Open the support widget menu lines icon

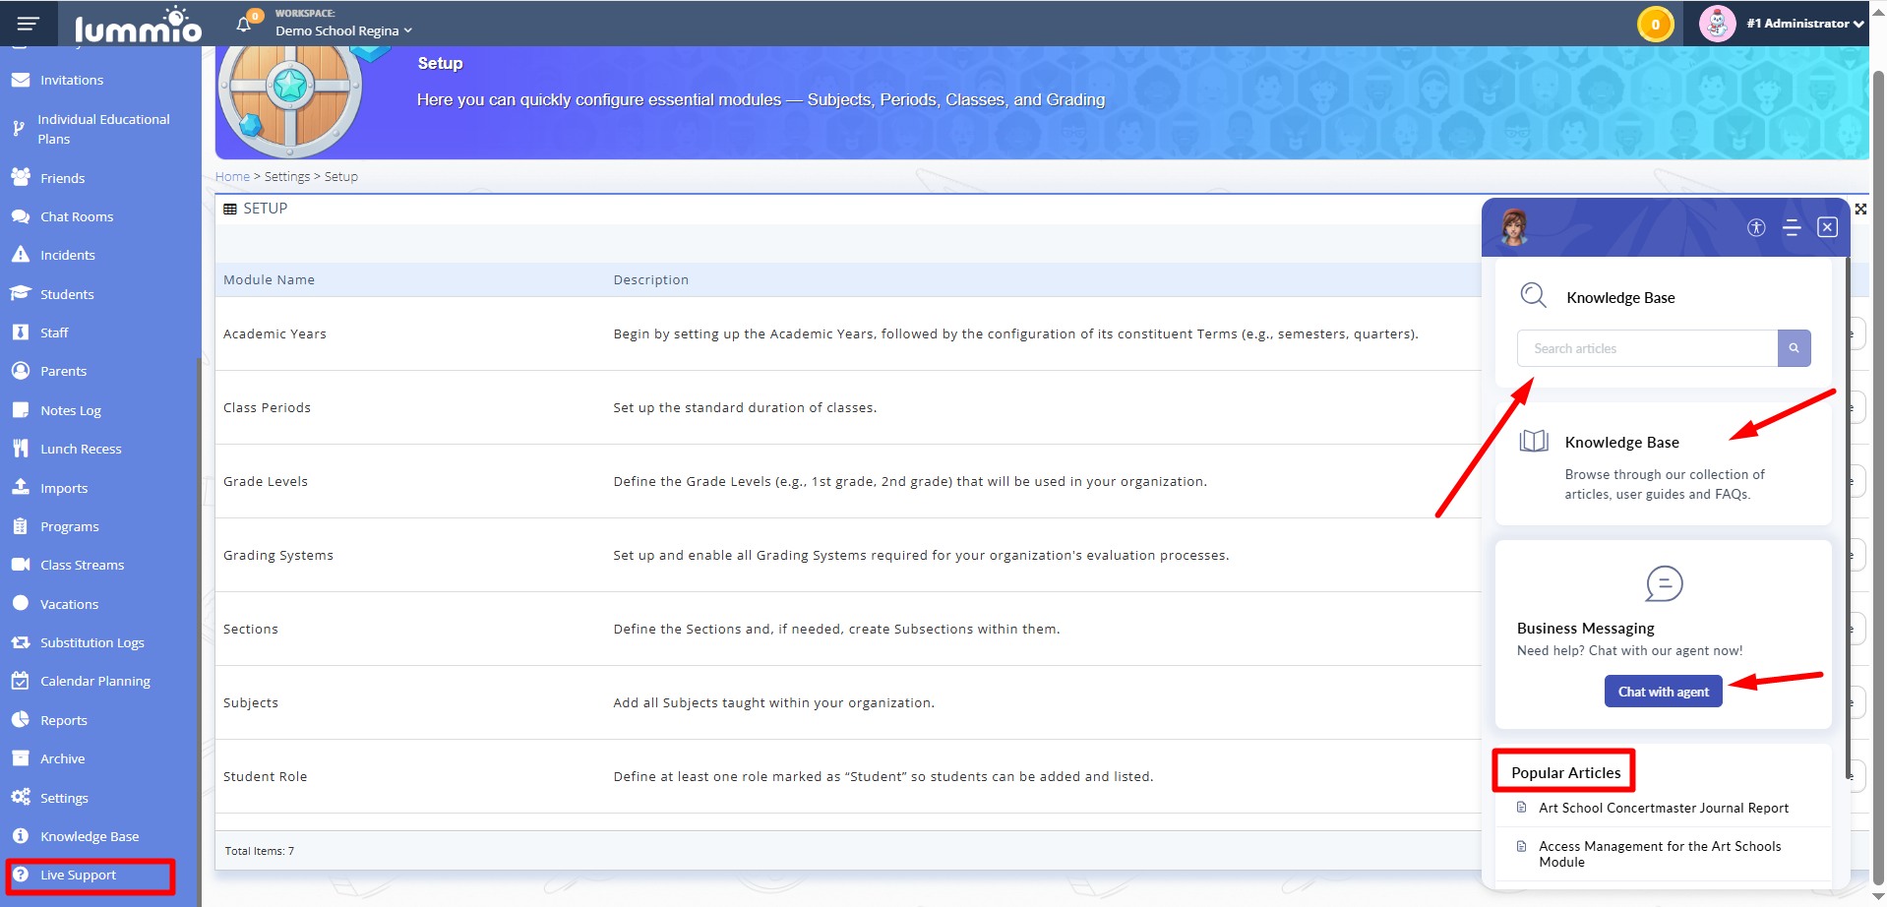pos(1792,227)
